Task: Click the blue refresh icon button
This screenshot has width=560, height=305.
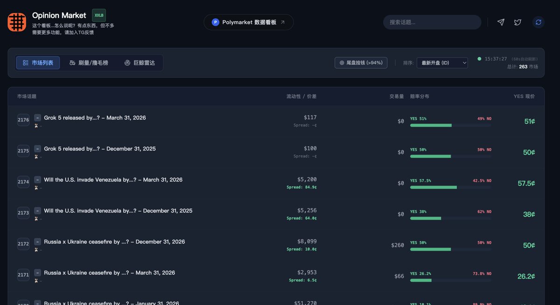Action: 539,22
